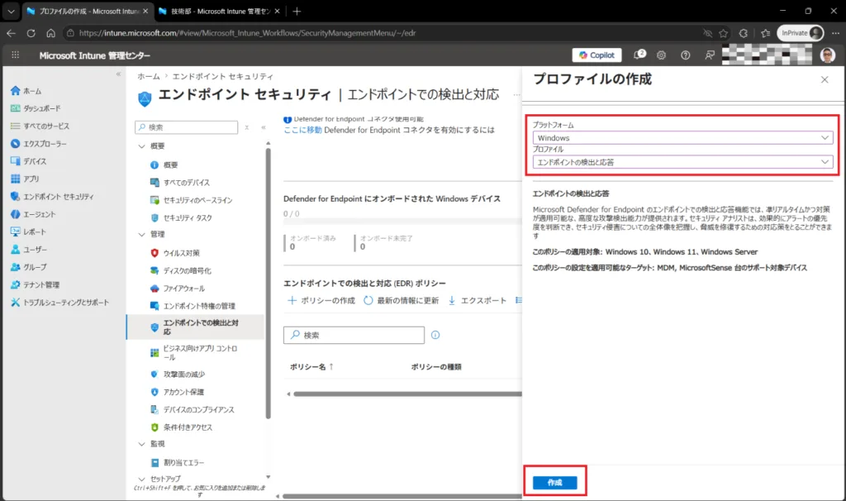Click the EDR policy 検索 field
Image resolution: width=846 pixels, height=501 pixels.
(x=354, y=336)
